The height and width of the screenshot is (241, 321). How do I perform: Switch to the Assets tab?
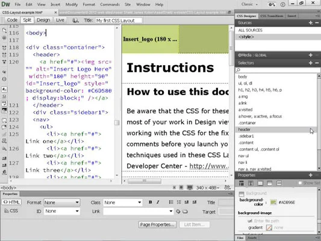pos(252,238)
